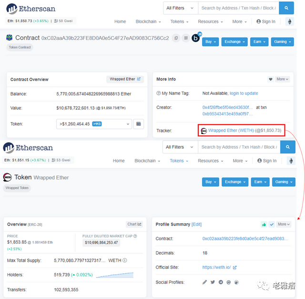This screenshot has height=299, width=305.
Task: Click info icon after WETH Max Total Supply
Action: click(x=125, y=260)
